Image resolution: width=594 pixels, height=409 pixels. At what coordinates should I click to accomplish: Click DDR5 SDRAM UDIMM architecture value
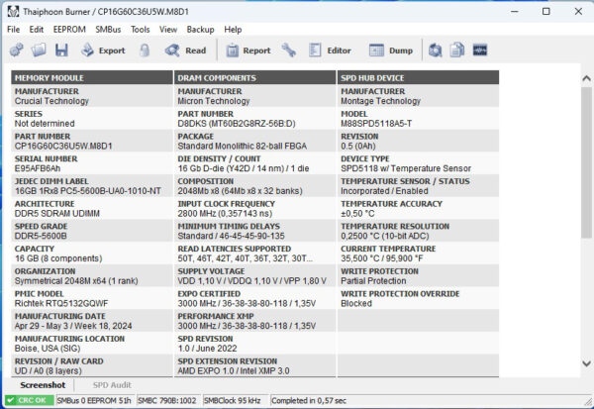click(x=57, y=213)
